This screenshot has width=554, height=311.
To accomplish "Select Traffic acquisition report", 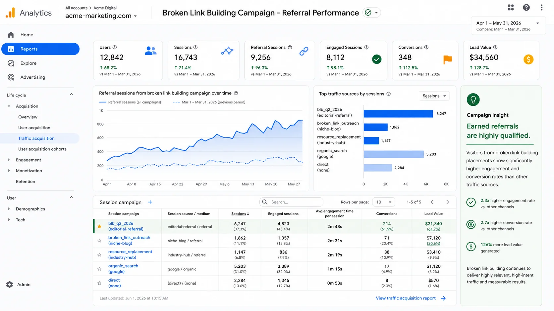I will click(x=40, y=138).
